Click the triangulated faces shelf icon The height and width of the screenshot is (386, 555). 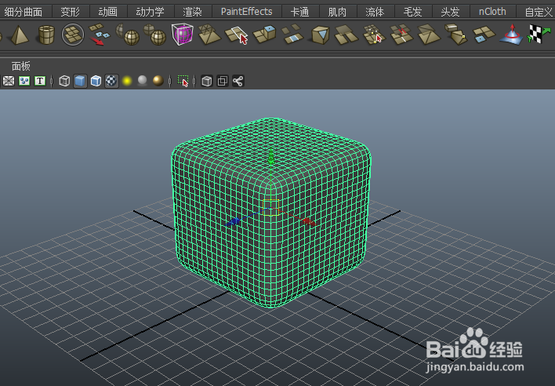429,35
